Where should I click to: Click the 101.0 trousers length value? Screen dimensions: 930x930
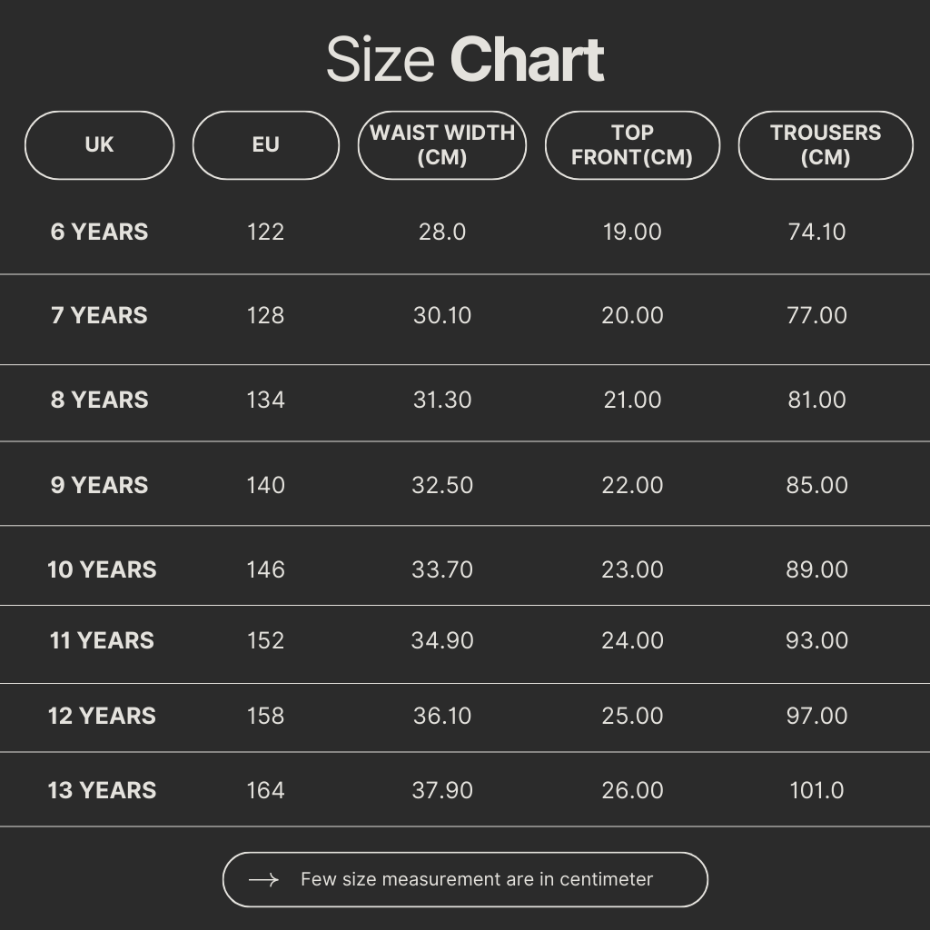[x=816, y=790]
